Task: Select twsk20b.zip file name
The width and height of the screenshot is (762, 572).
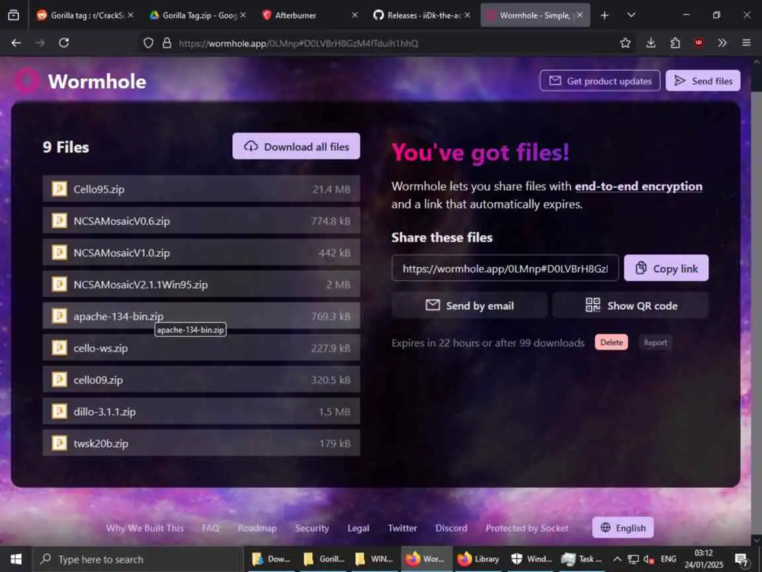Action: pos(101,444)
